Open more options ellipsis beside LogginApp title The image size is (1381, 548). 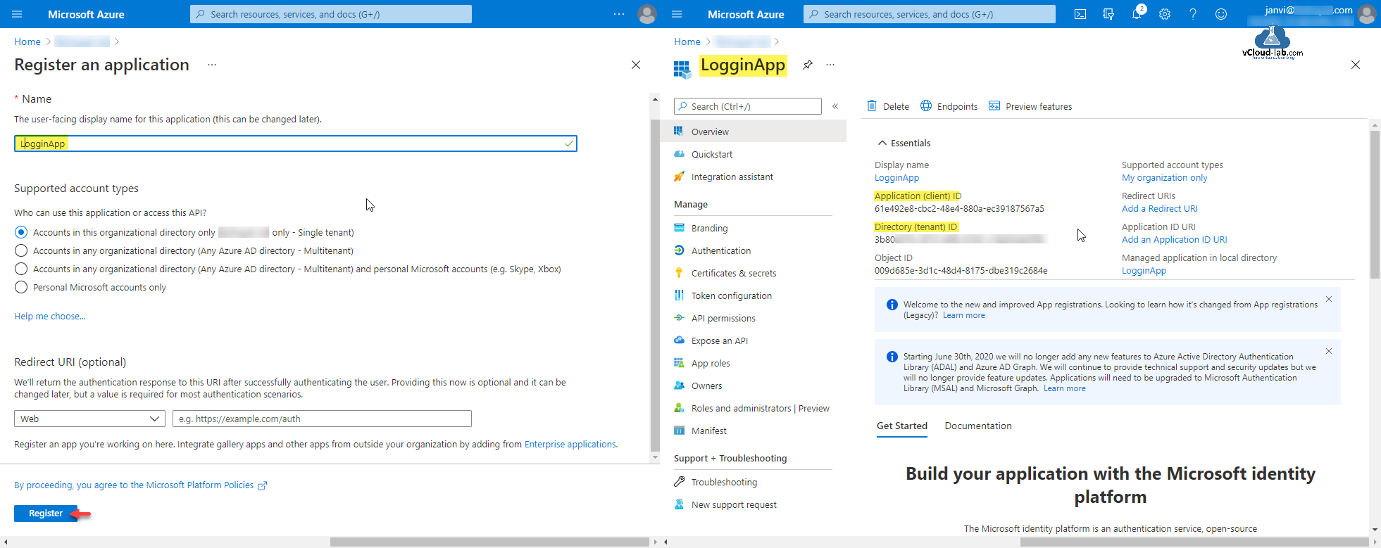click(x=830, y=65)
